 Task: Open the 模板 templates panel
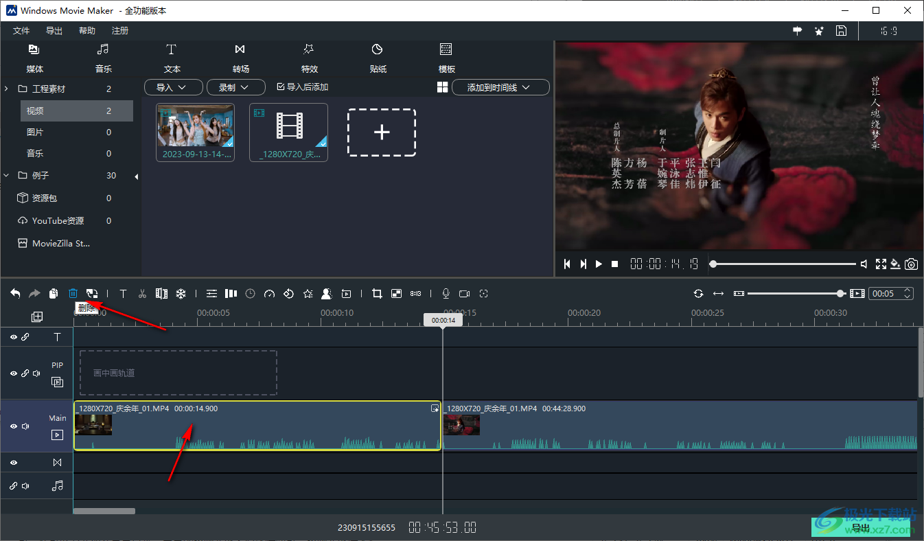(446, 58)
